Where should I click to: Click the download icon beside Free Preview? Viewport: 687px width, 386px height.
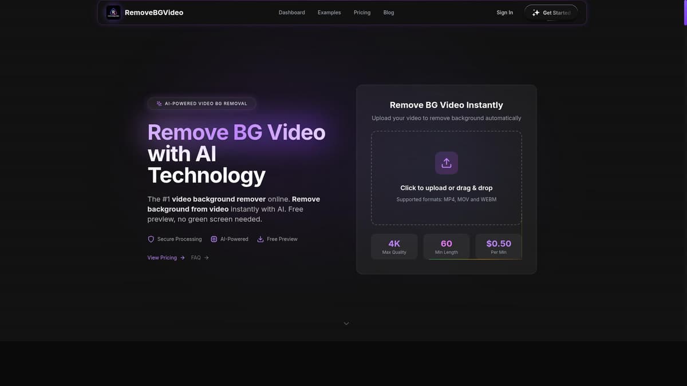[259, 239]
